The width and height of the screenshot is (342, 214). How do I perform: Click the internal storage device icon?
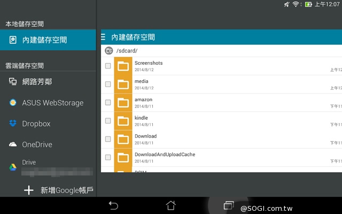tap(13, 40)
